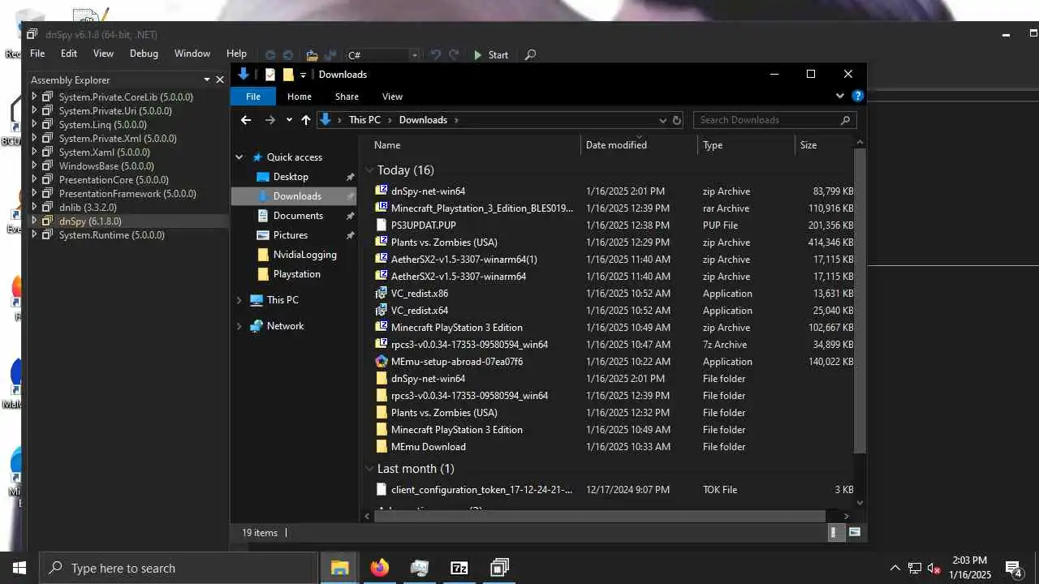This screenshot has height=584, width=1039.
Task: Open Pictures in Quick access
Action: click(290, 235)
